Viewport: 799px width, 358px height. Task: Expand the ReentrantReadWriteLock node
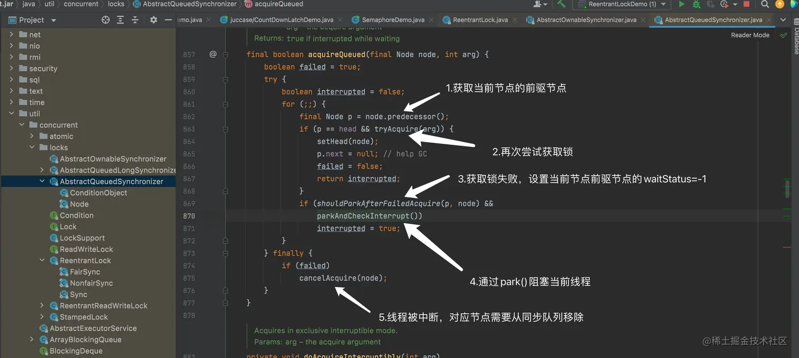pos(42,306)
